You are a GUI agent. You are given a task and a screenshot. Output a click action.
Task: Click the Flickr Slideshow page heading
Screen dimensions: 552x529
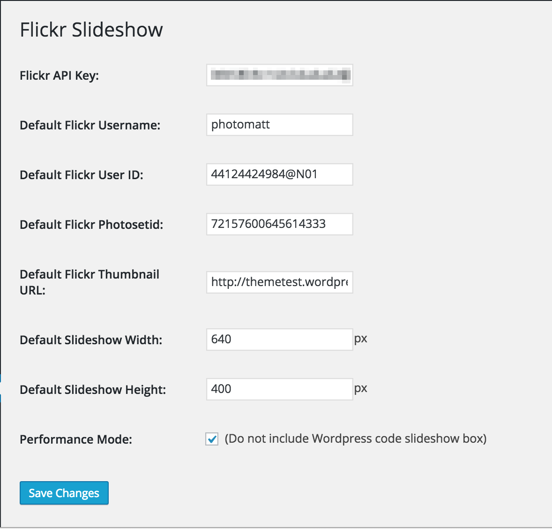pos(91,30)
